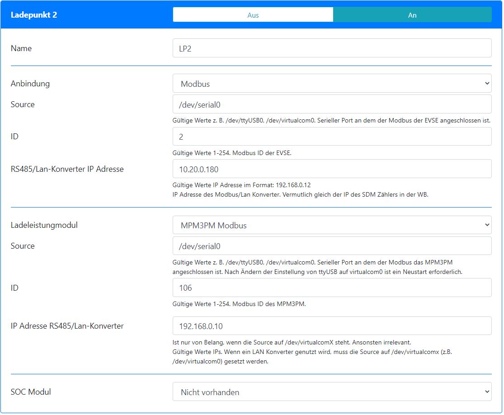Focus the Source field under Ladeleistungmodul
The height and width of the screenshot is (415, 504).
[332, 246]
